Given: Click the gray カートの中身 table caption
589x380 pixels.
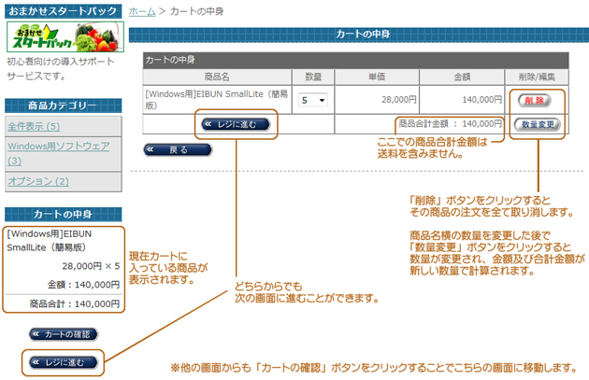Looking at the screenshot, I should pos(355,60).
